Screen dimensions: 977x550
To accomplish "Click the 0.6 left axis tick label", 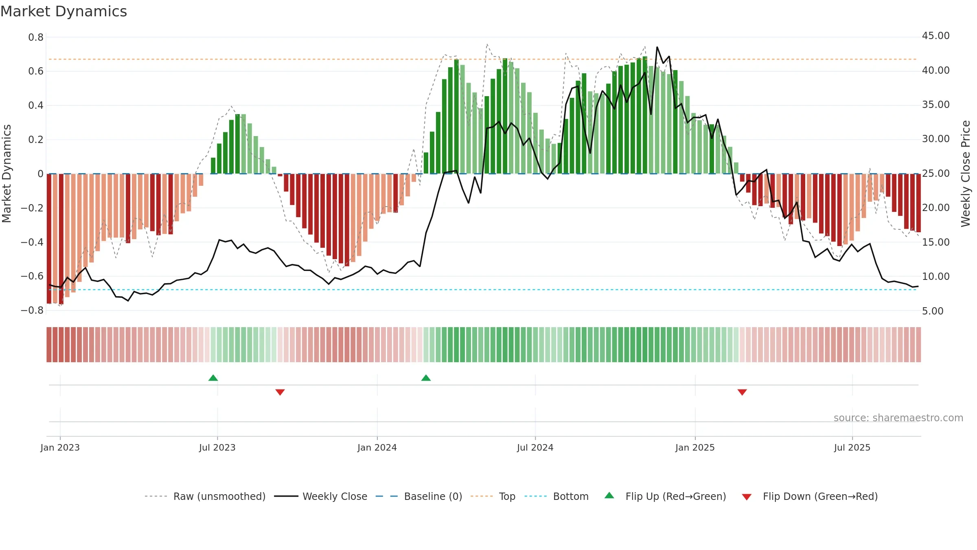I will point(36,71).
